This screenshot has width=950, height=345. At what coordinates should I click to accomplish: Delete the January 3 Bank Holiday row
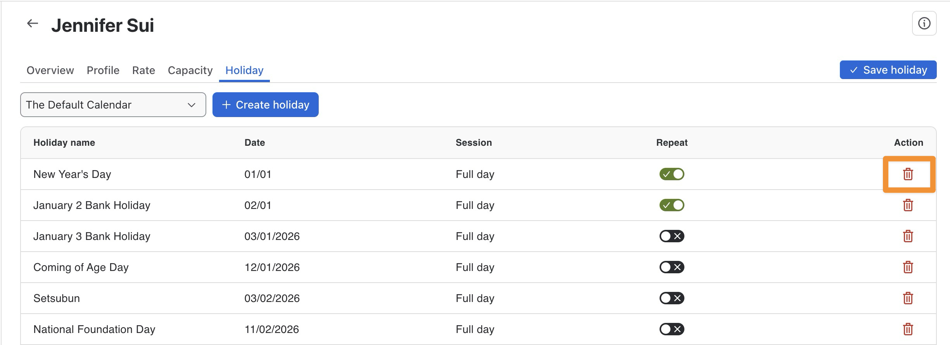(x=908, y=236)
